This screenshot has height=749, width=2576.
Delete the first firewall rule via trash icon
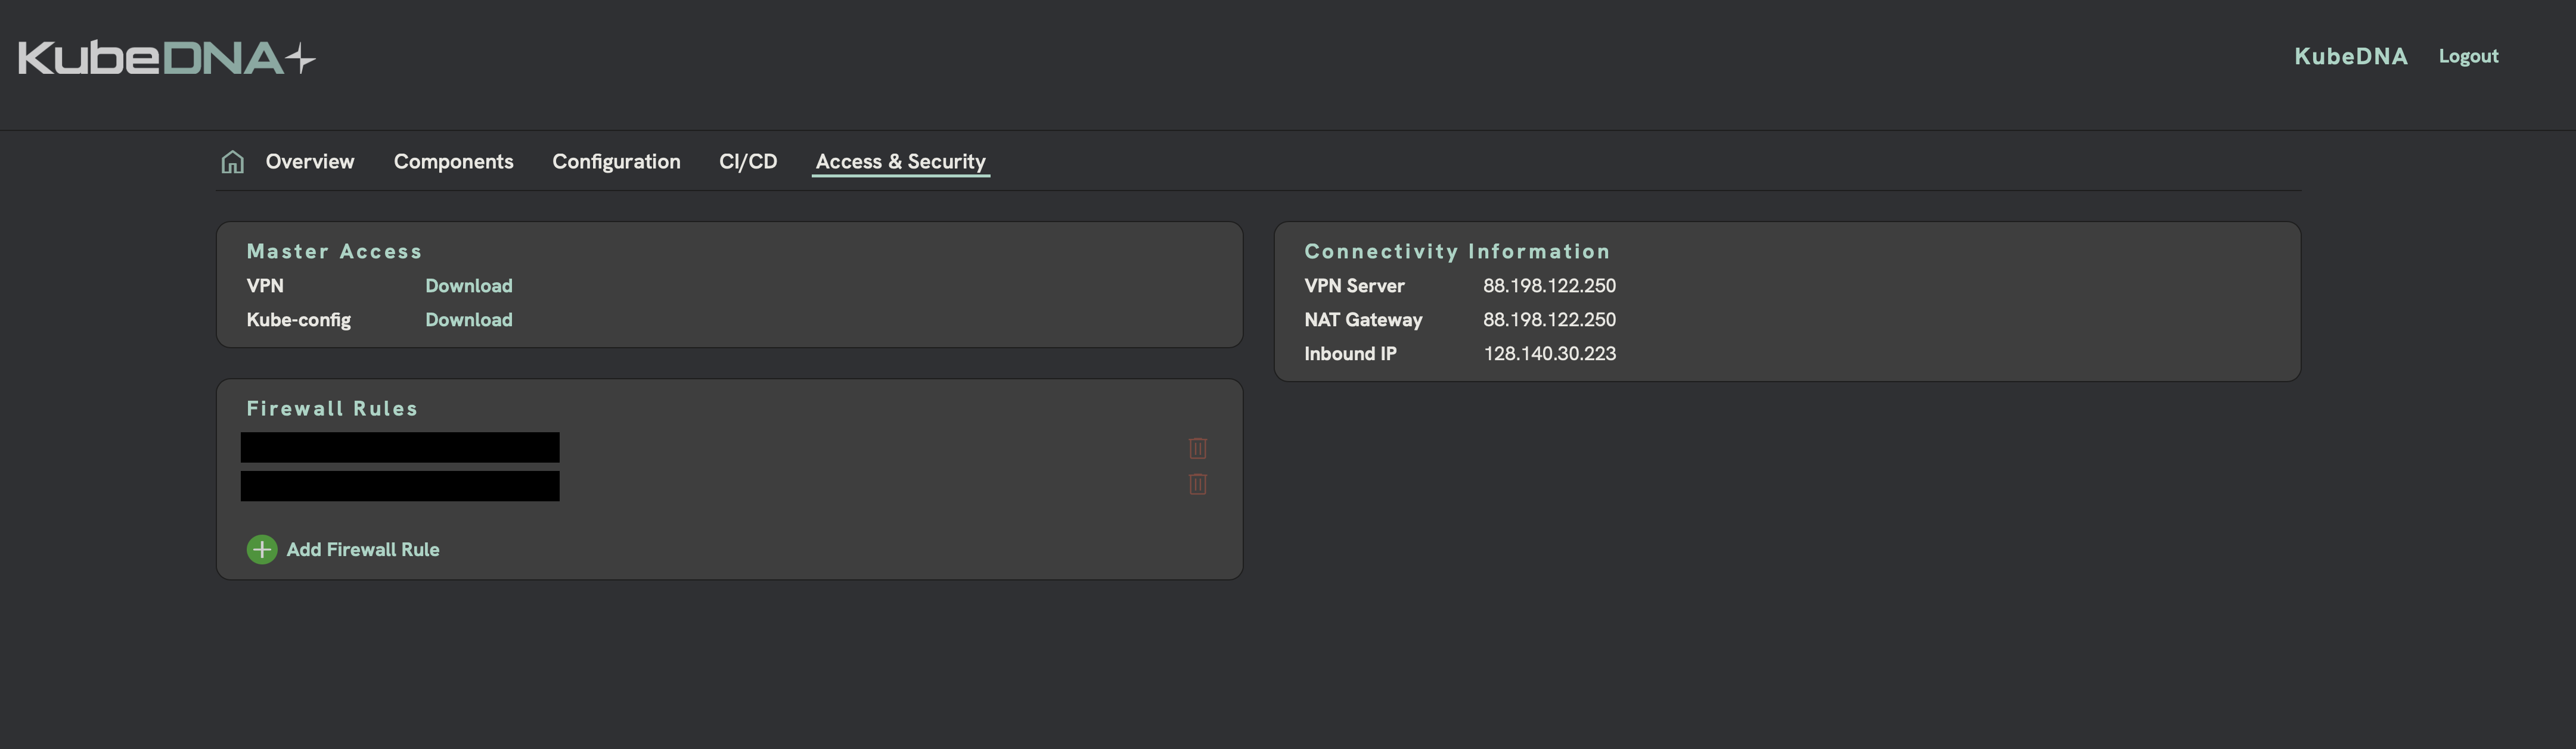tap(1197, 450)
